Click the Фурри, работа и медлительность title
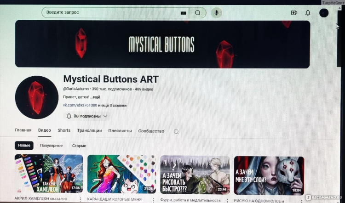Viewport: 345px width, 203px height. (x=190, y=200)
